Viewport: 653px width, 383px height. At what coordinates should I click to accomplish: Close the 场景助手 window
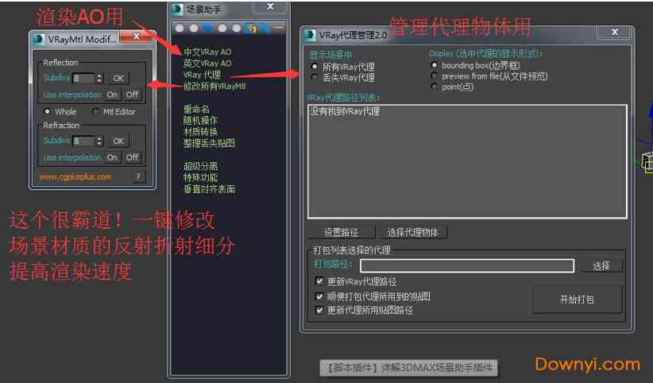(270, 6)
